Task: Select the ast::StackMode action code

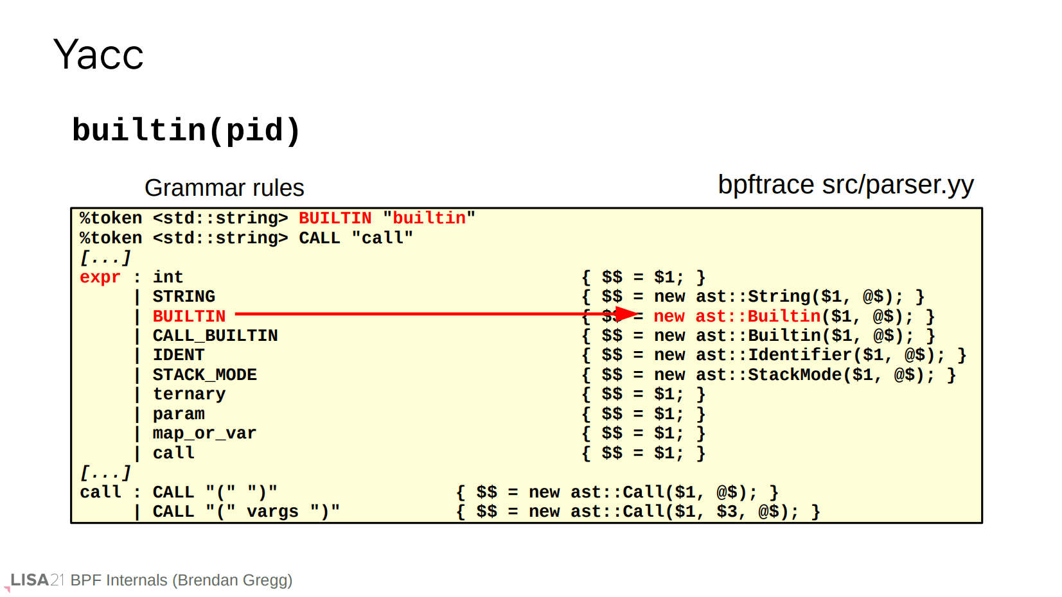Action: coord(768,375)
